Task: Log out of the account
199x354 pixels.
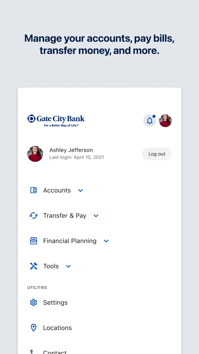Action: 157,154
